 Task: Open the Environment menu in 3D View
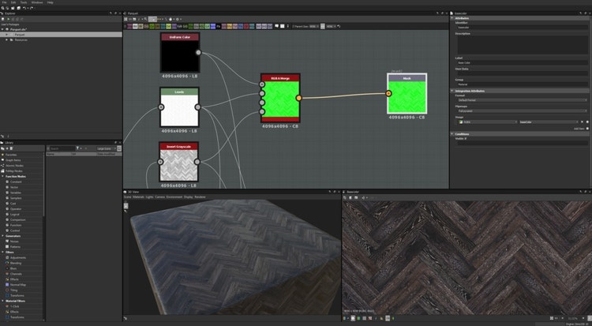tap(174, 197)
